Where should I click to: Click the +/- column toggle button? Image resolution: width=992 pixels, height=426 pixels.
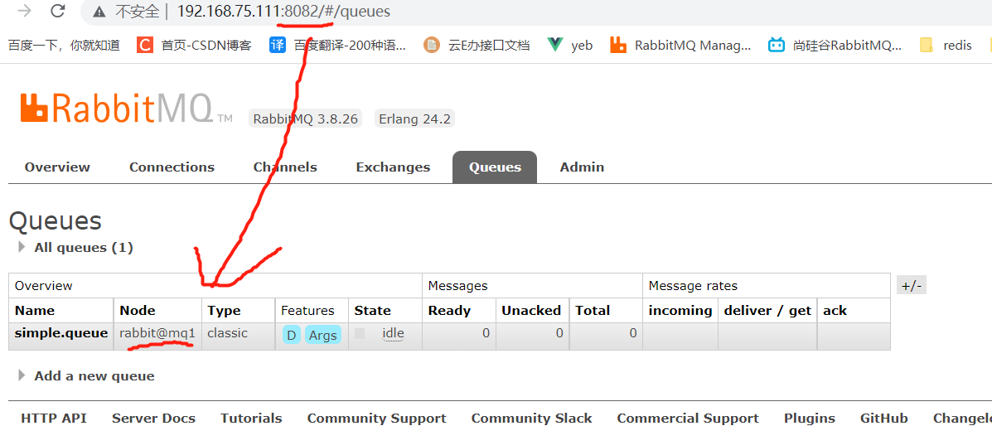912,285
